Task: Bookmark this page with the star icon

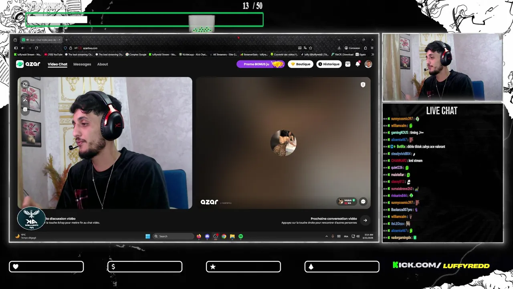Action: 311,48
